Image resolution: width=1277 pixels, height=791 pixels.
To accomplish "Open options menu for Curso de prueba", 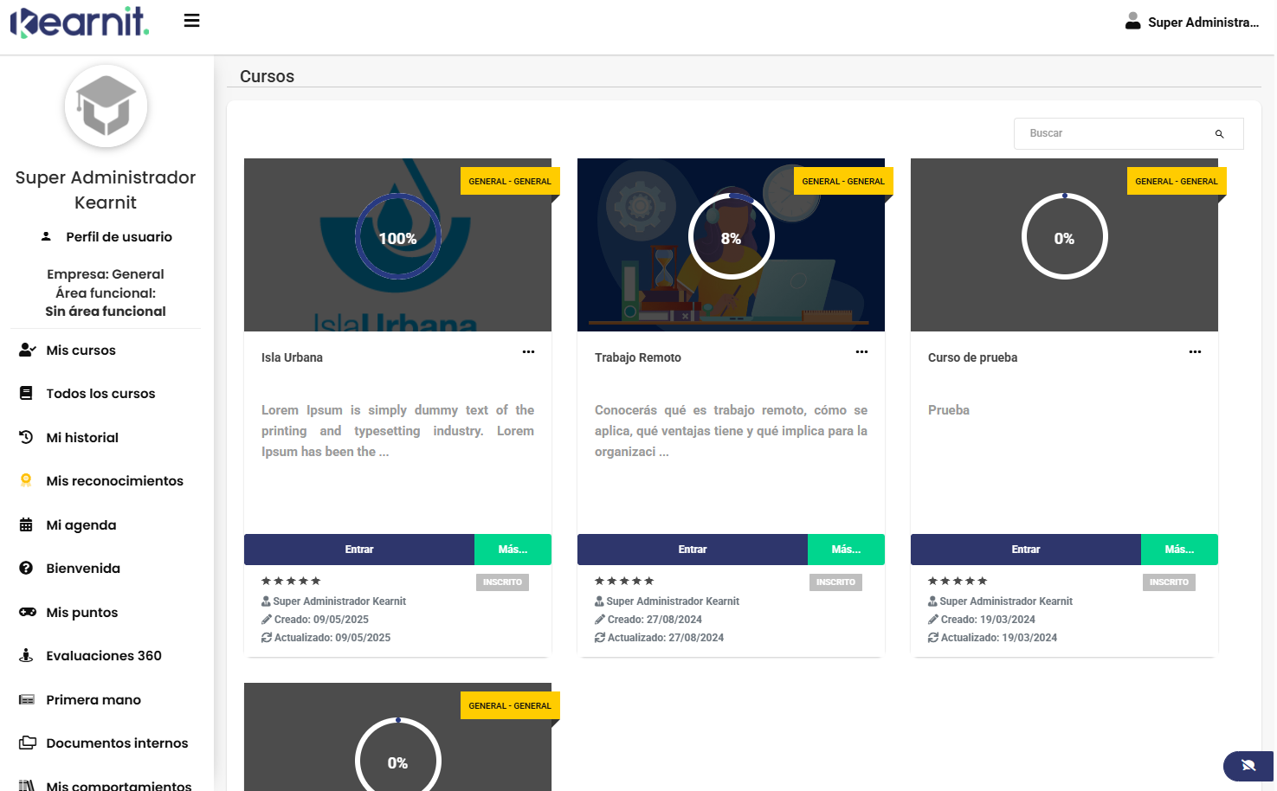I will point(1195,351).
